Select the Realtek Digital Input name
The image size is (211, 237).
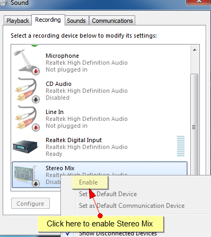(74, 140)
